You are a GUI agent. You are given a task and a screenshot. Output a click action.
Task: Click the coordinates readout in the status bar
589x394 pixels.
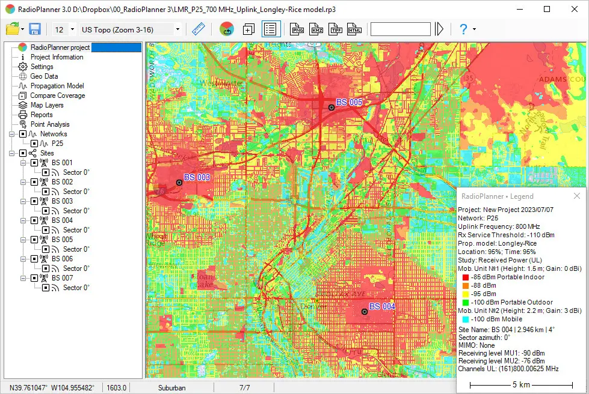tap(52, 387)
